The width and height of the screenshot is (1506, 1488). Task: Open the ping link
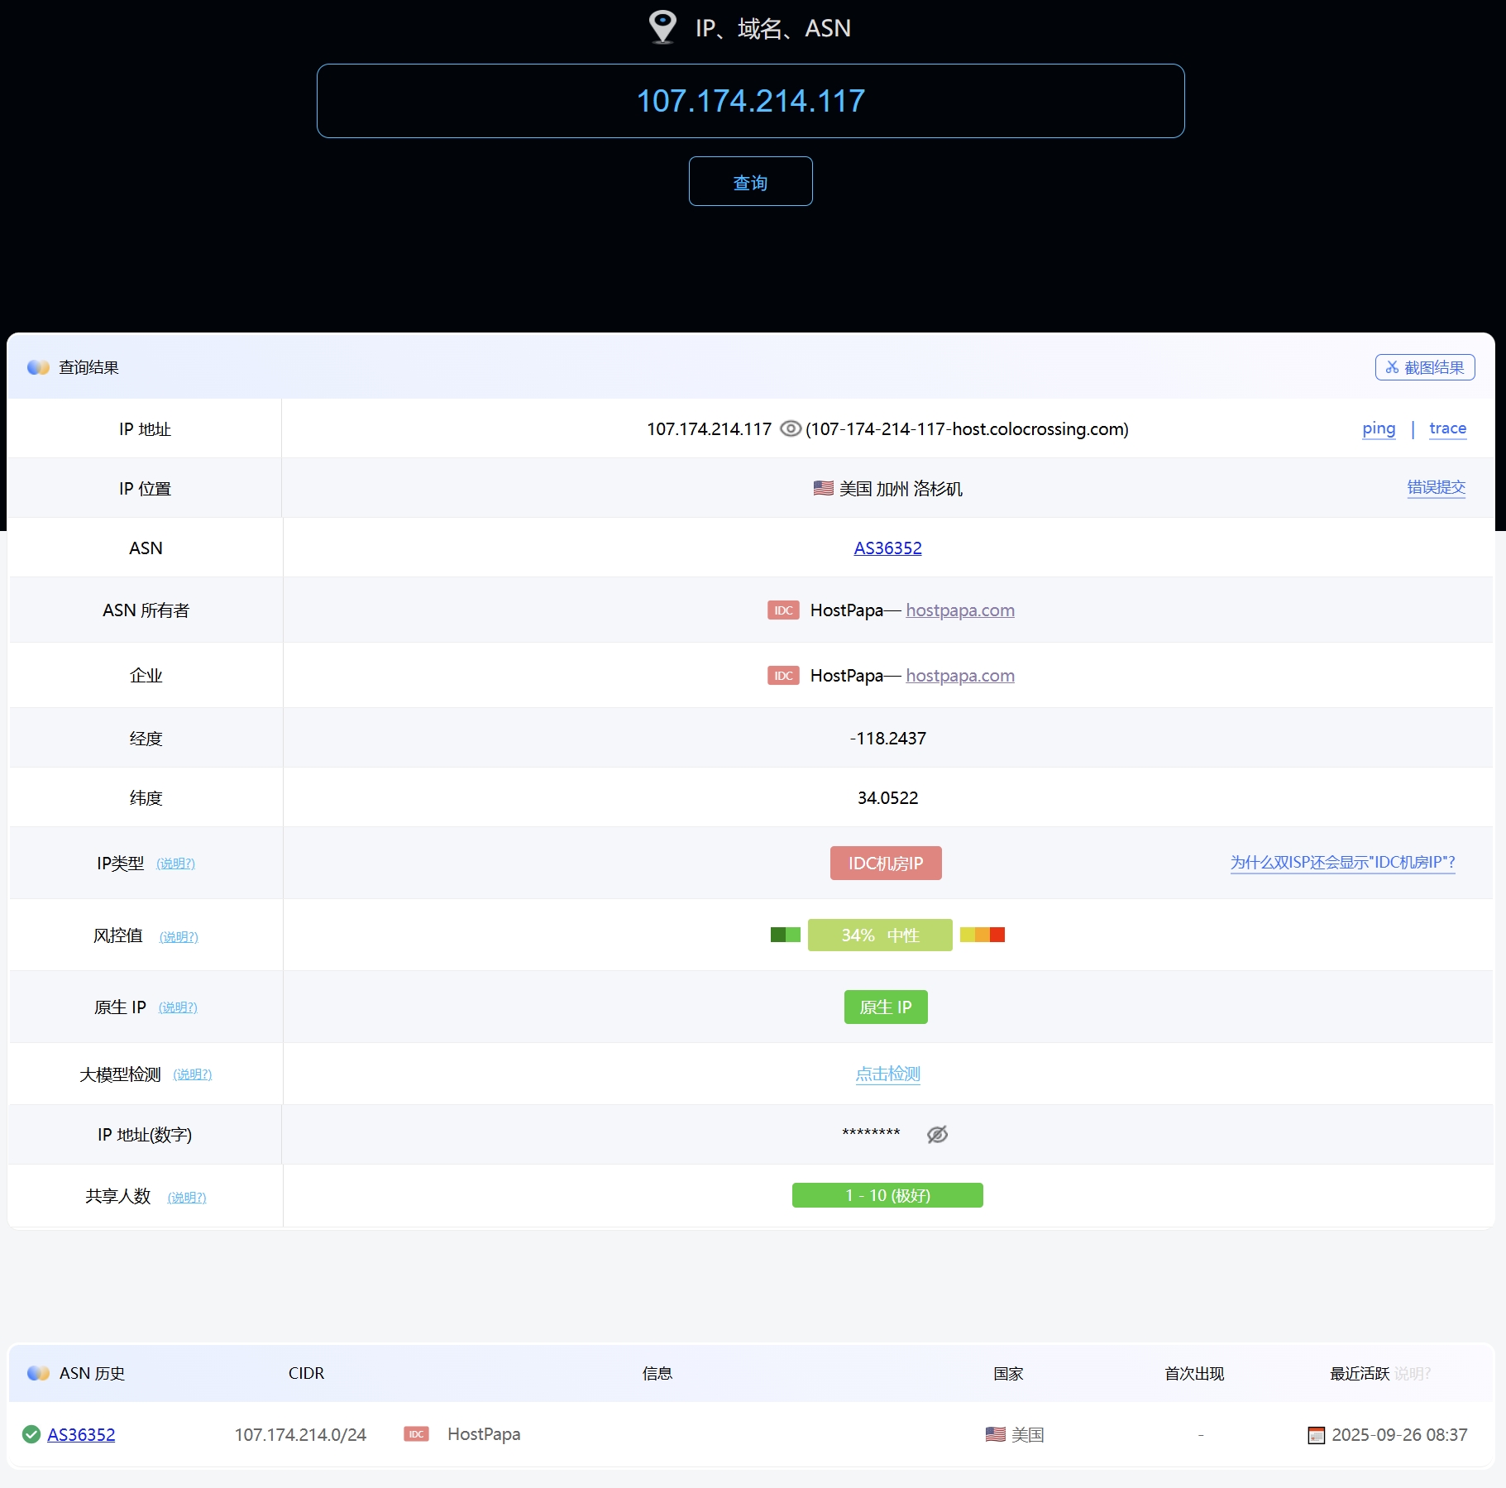[x=1378, y=428]
